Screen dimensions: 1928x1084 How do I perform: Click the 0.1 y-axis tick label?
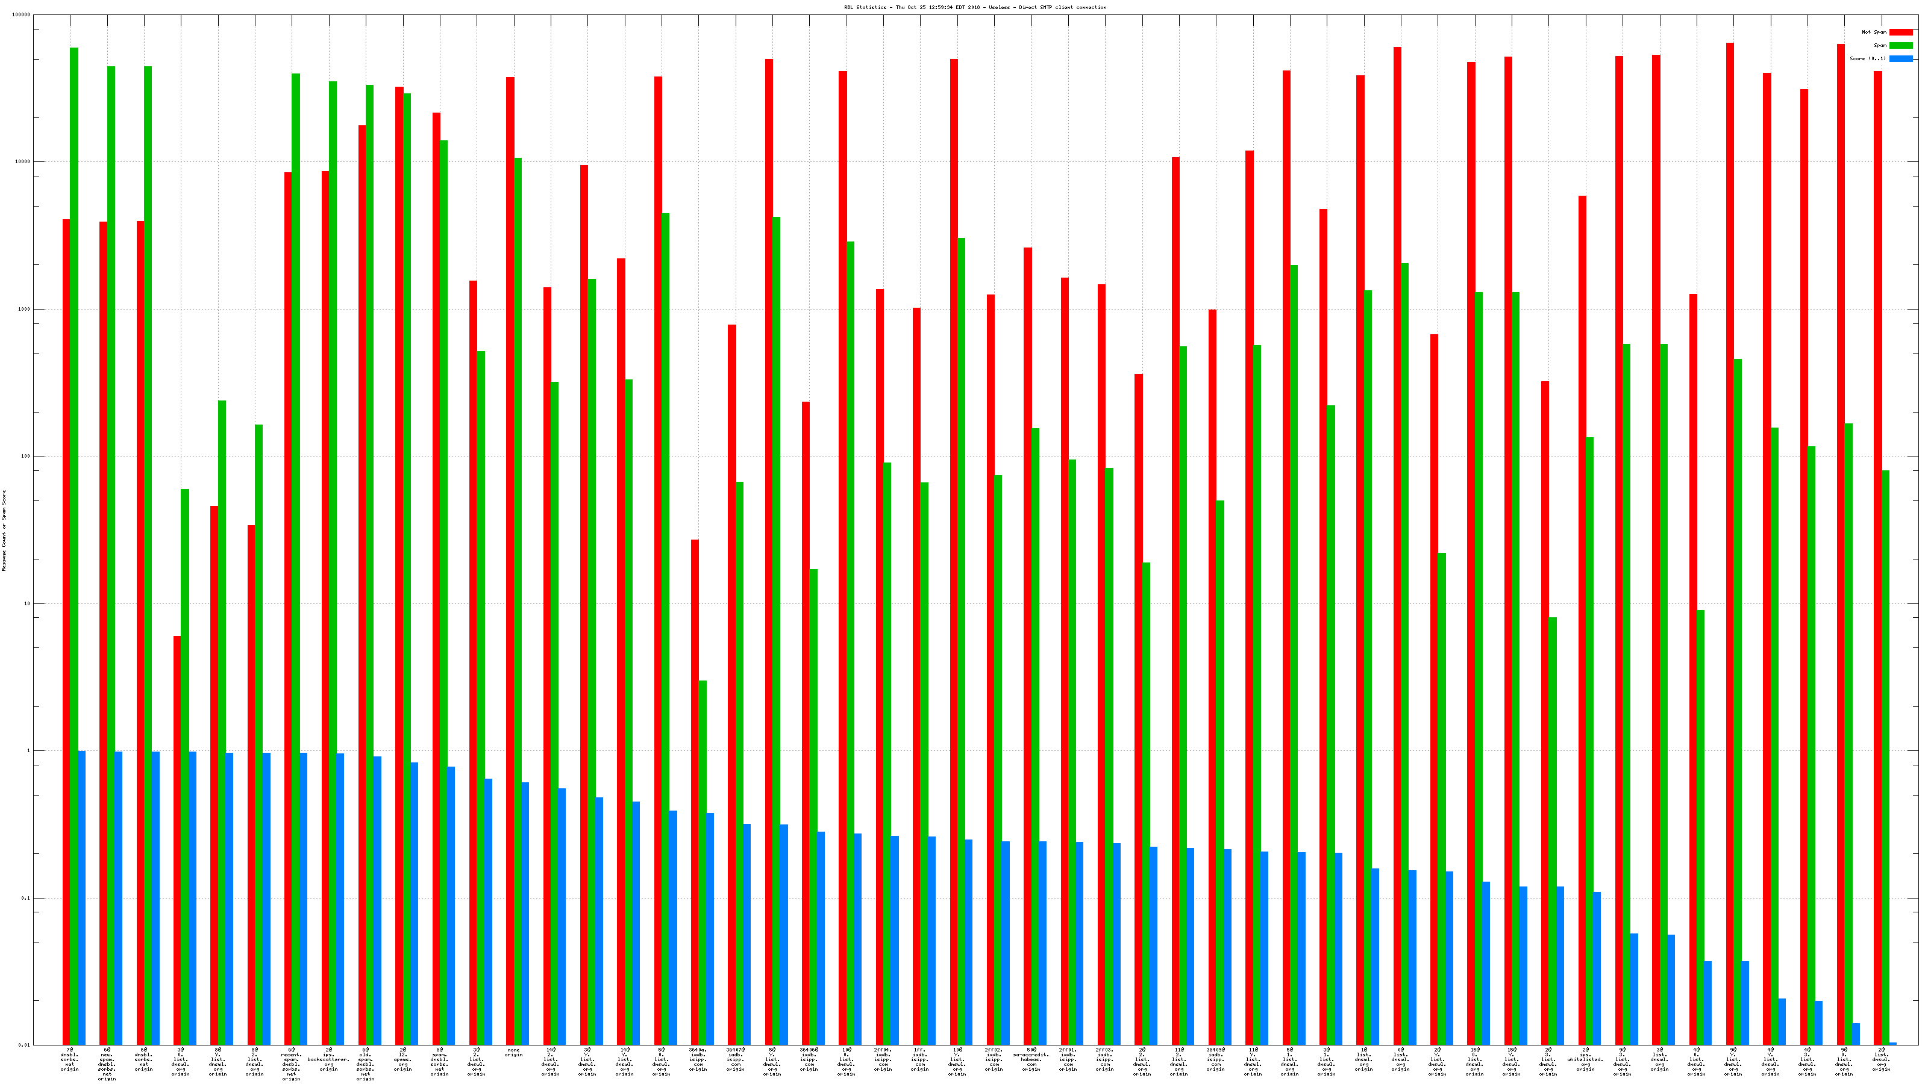pyautogui.click(x=26, y=899)
